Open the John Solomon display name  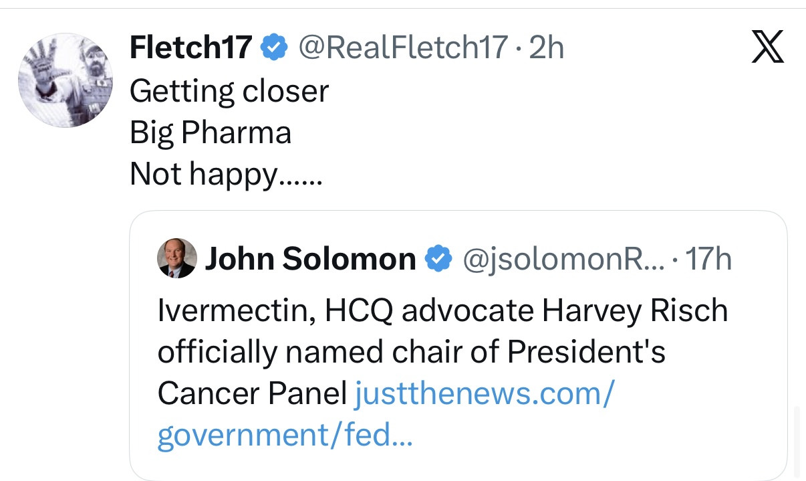click(310, 258)
